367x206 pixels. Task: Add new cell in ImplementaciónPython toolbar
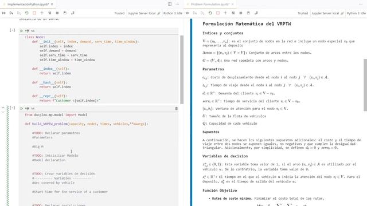(x=42, y=13)
